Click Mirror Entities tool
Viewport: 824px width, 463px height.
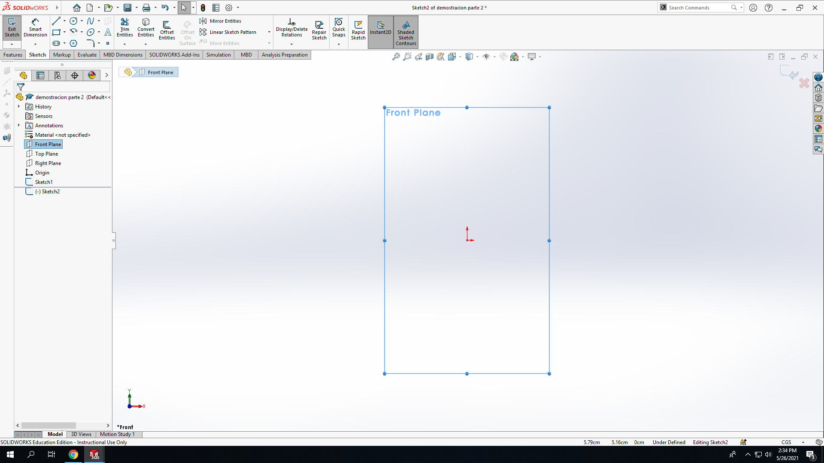tap(220, 21)
